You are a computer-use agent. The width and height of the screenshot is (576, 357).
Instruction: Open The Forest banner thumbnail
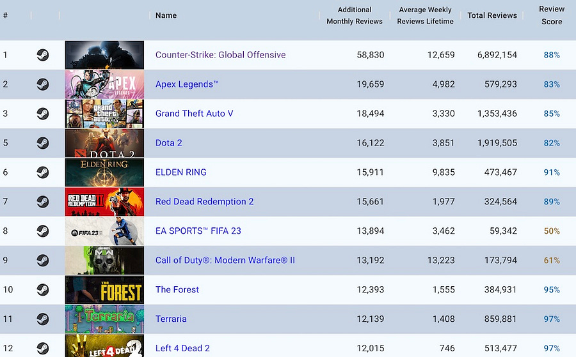pos(104,289)
